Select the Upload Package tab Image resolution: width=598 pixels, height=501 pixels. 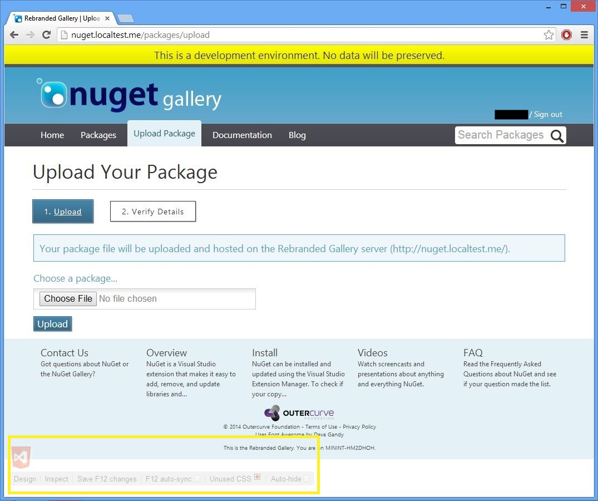pos(164,134)
